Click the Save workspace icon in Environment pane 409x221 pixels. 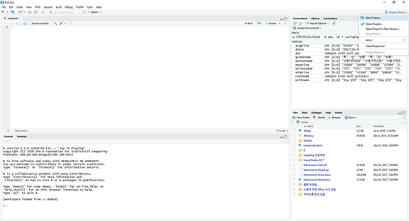301,23
